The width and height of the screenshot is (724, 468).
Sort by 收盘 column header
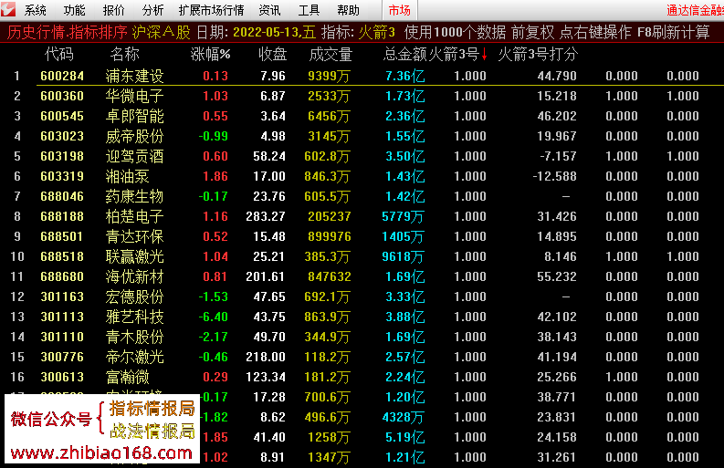tap(272, 54)
